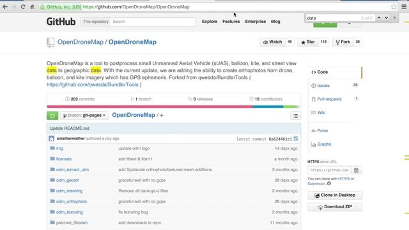Click the OpenDroneMap owner link

pyautogui.click(x=81, y=42)
